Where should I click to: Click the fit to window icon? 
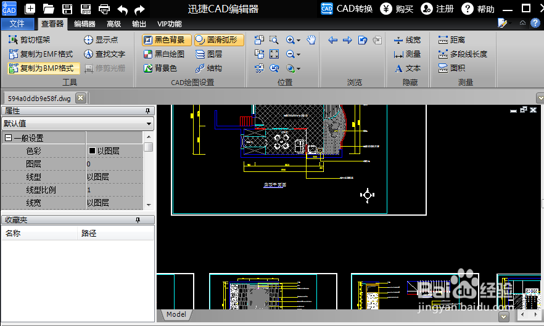point(274,54)
